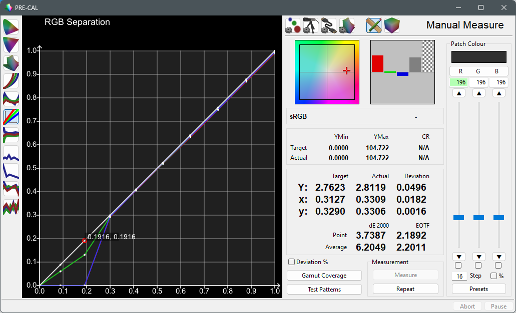Select the Manual Measure ruler-pencil icon
Viewport: 516px width, 313px height.
click(x=373, y=25)
